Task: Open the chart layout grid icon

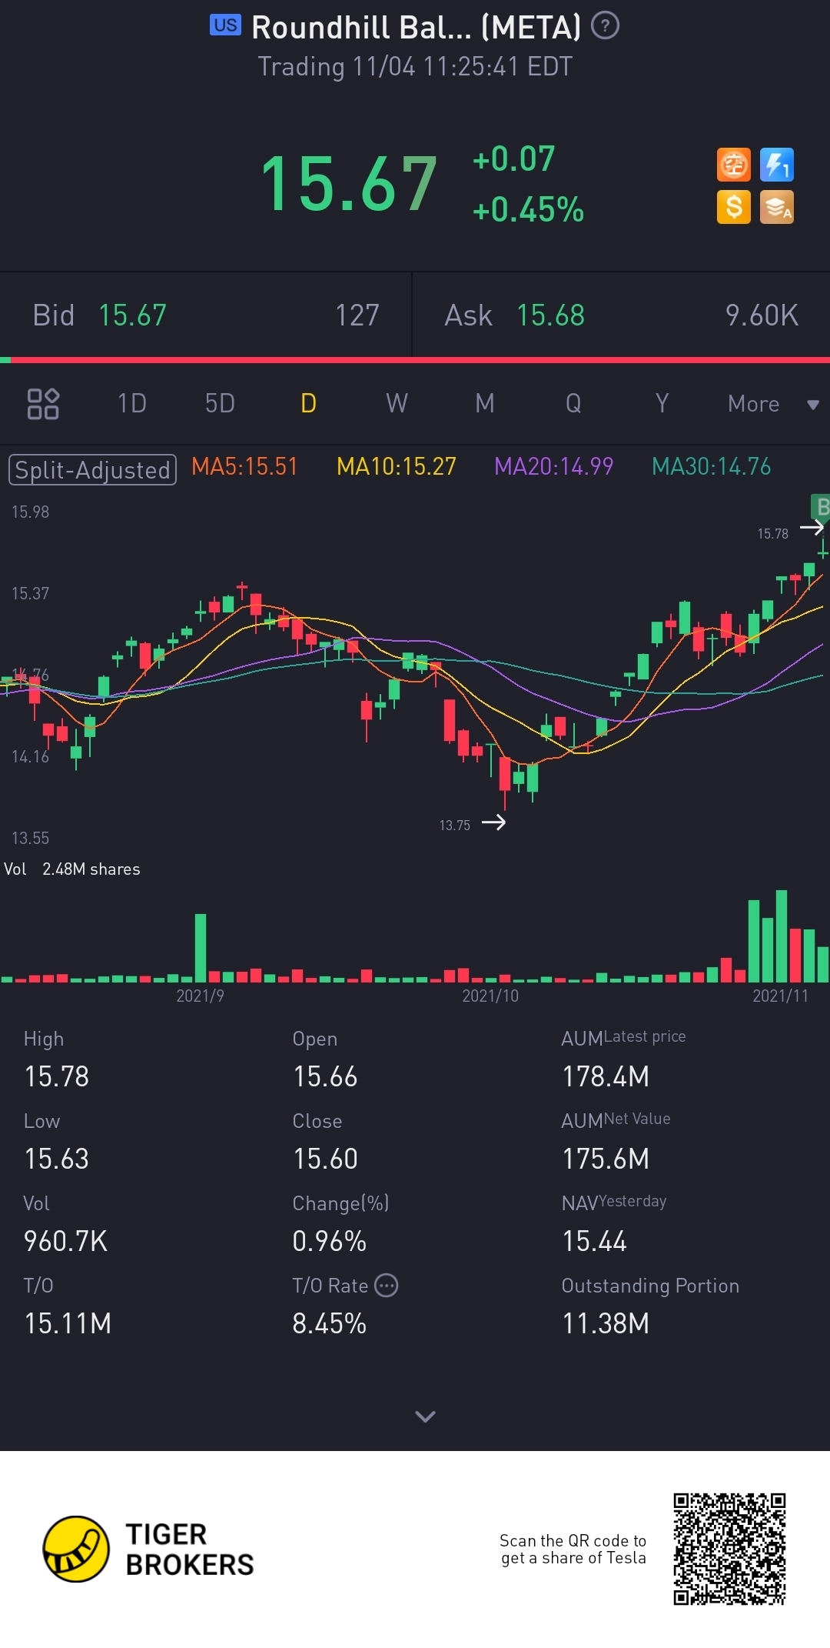Action: (x=43, y=403)
